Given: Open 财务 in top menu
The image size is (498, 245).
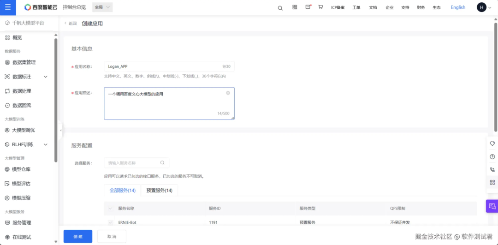Looking at the screenshot, I should [x=421, y=8].
